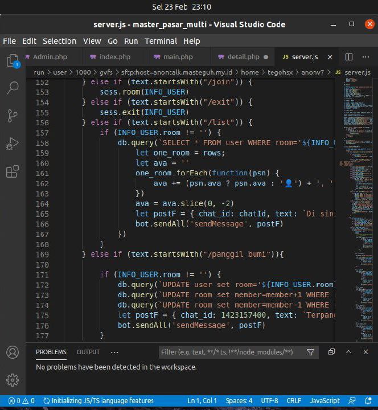Open the Explorer view in activity bar

point(13,61)
